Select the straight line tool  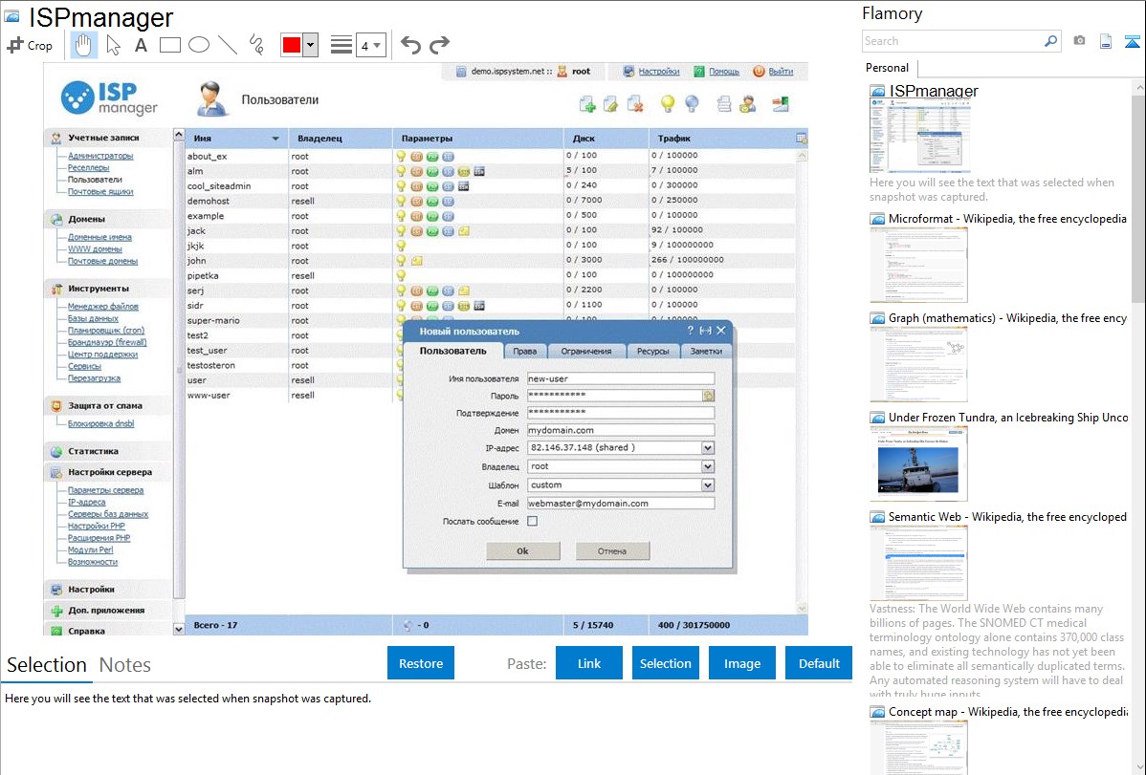(228, 45)
